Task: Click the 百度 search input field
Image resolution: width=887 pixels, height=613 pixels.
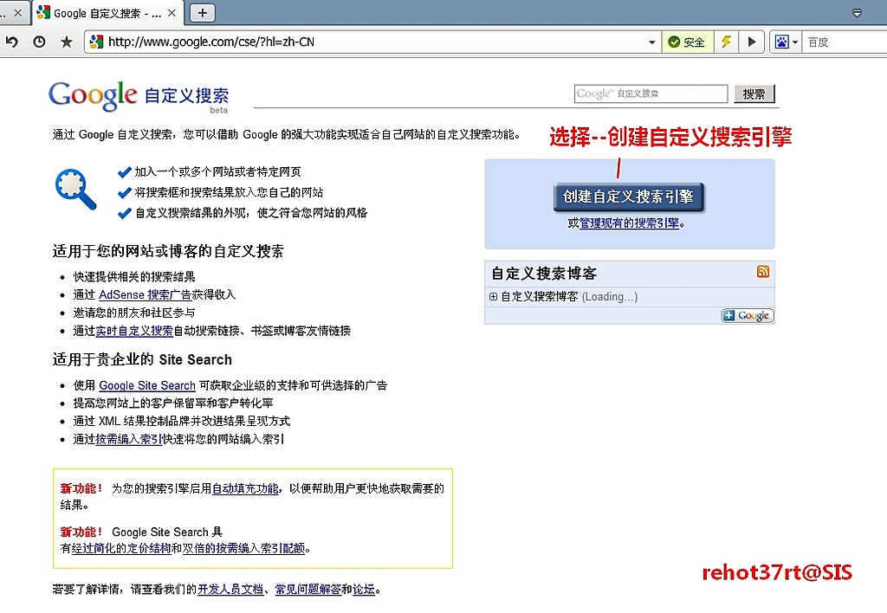Action: click(845, 42)
